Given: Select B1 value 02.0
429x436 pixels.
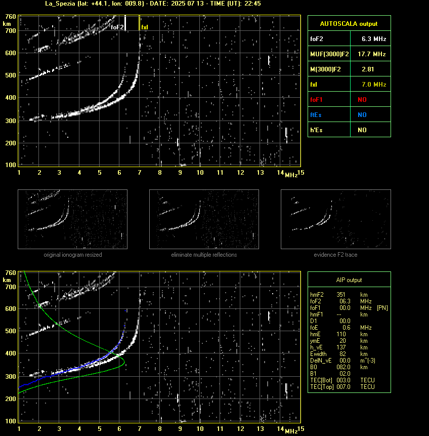Looking at the screenshot, I should coord(345,374).
